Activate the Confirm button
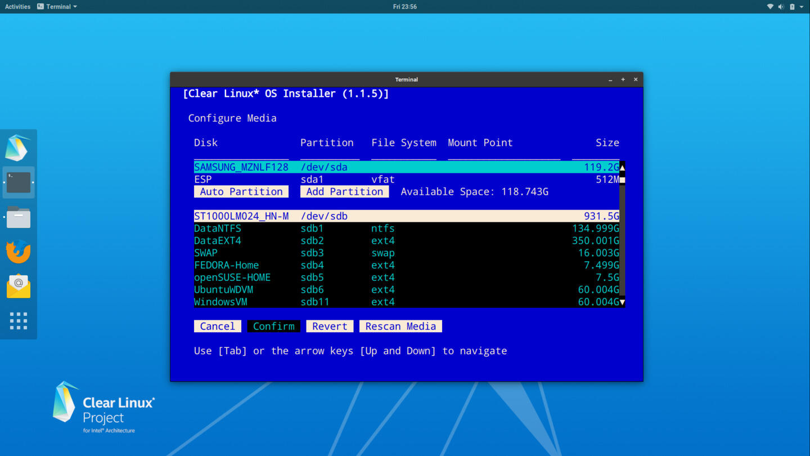Viewport: 810px width, 456px height. click(x=274, y=327)
